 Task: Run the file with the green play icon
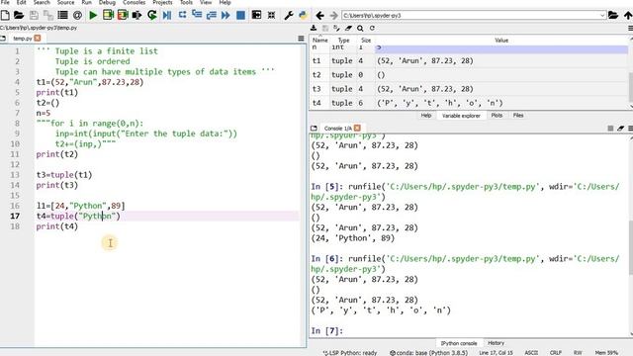pos(93,16)
